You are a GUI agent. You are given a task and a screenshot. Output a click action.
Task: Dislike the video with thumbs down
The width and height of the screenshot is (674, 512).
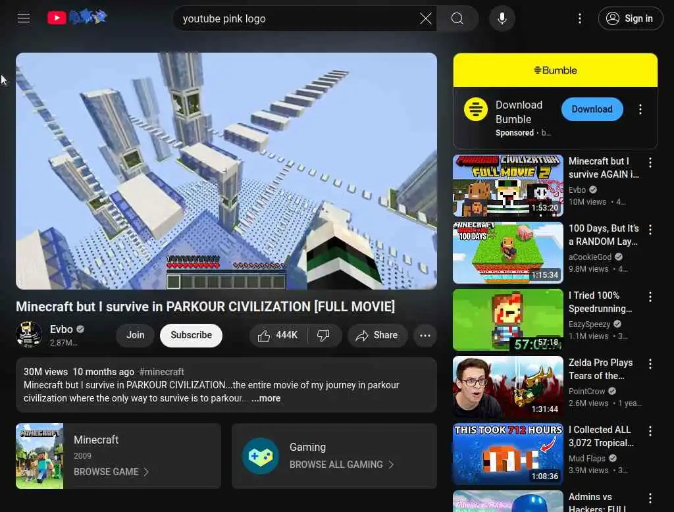point(324,336)
